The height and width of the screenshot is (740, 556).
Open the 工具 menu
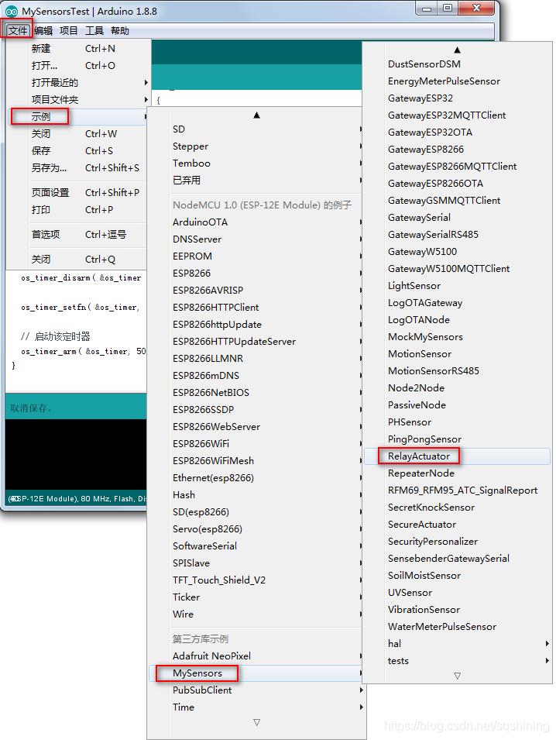(94, 31)
